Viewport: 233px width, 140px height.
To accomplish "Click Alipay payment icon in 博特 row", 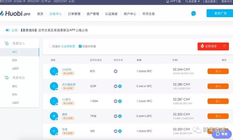I will pyautogui.click(x=120, y=116).
